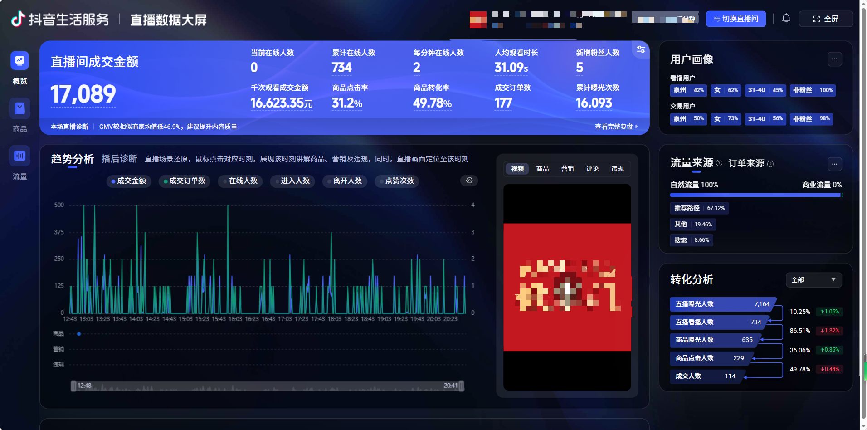Open metrics settings sliders icon
Screen dimensions: 867x430
(x=641, y=49)
